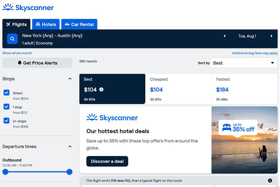Click Outbound slider left handle
The height and width of the screenshot is (187, 280).
(x=5, y=172)
